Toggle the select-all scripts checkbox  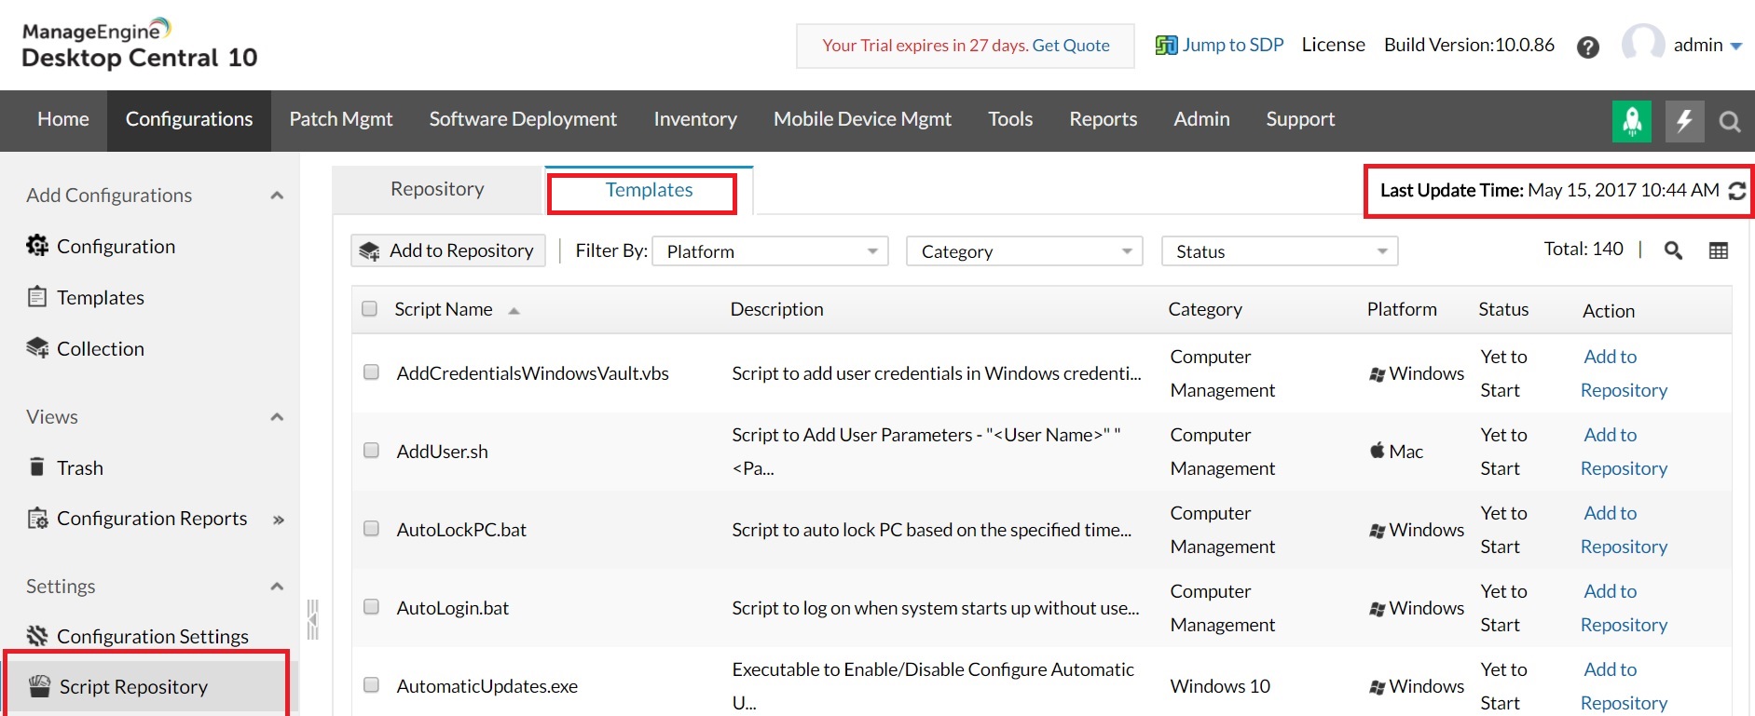370,309
